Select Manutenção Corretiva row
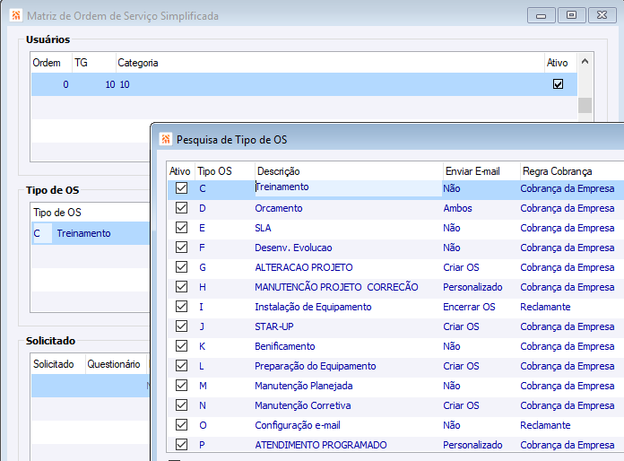Viewport: 624px width, 461px height. (304, 405)
